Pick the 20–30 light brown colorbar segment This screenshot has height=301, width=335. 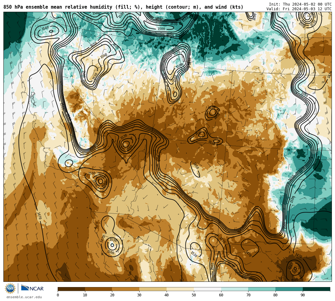coord(126,289)
